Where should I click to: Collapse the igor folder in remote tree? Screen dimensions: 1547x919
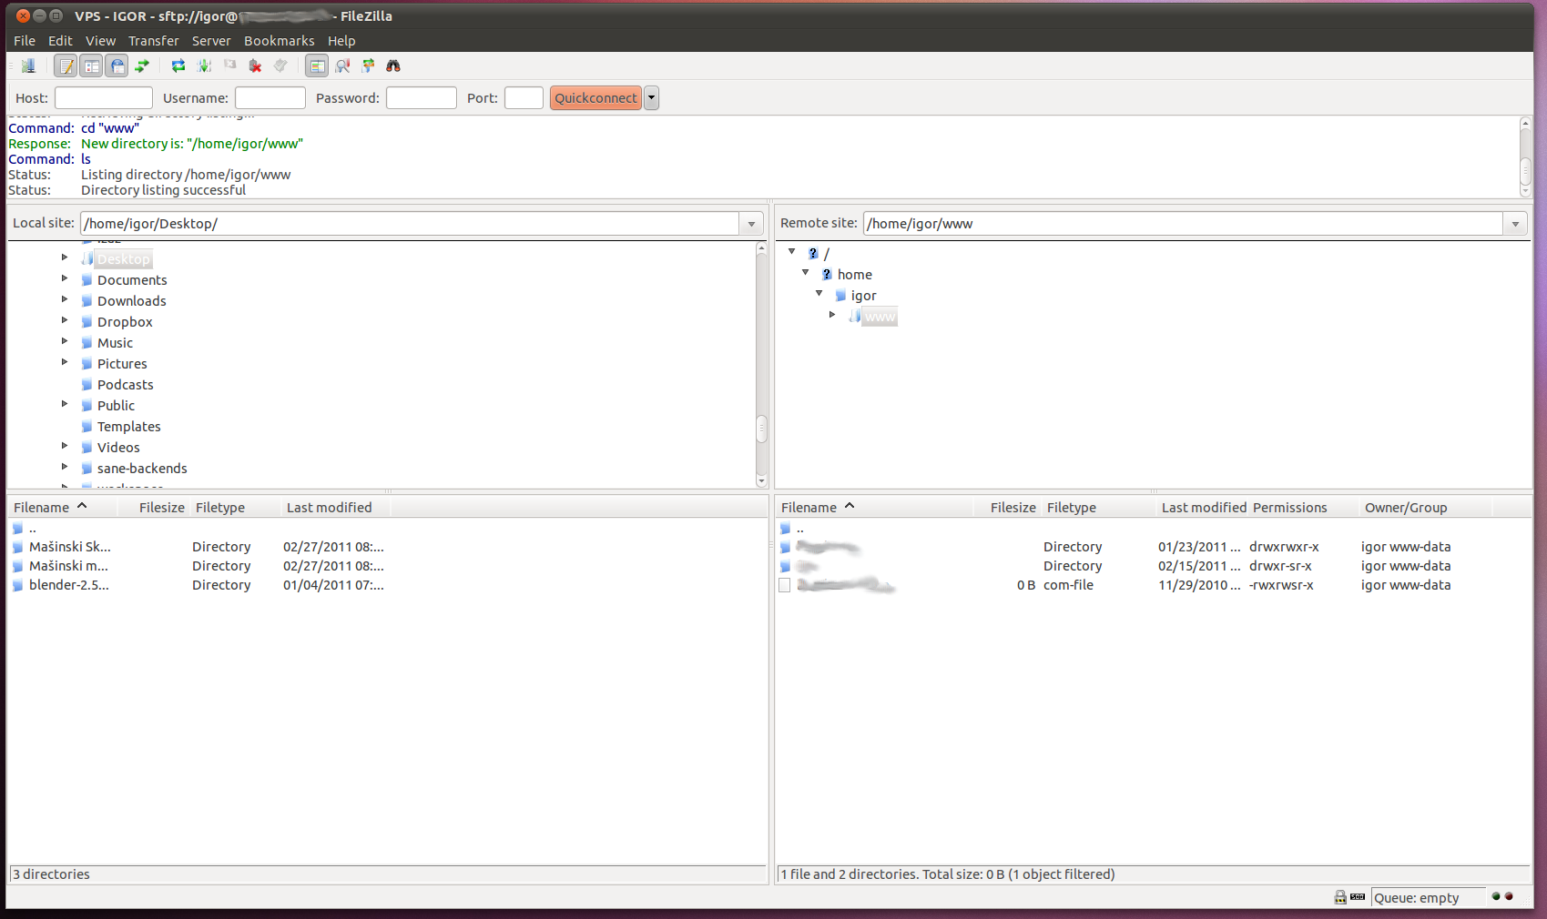click(x=819, y=293)
